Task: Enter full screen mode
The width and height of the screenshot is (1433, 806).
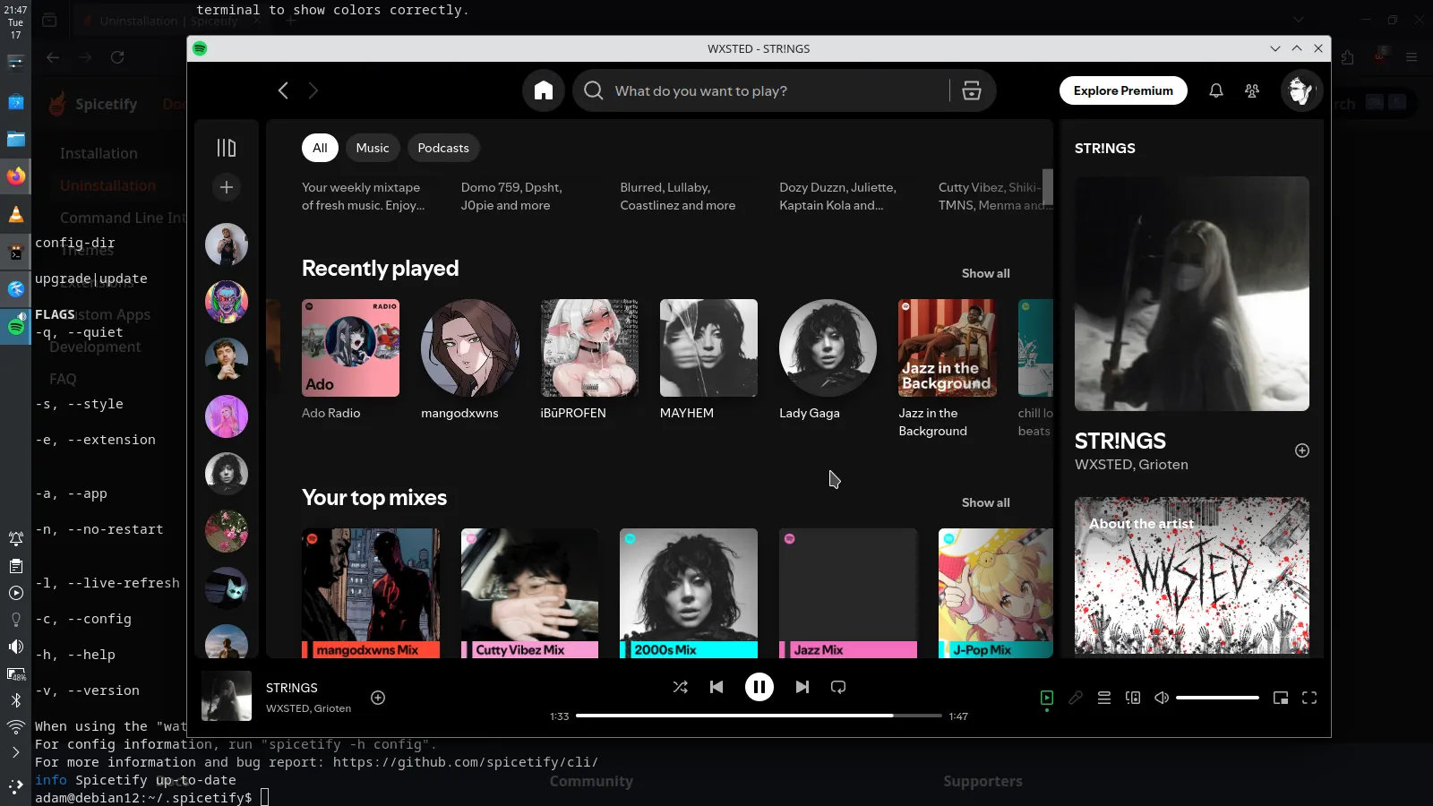Action: (1309, 698)
